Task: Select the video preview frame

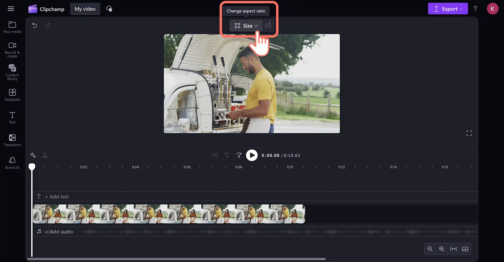Action: point(252,84)
